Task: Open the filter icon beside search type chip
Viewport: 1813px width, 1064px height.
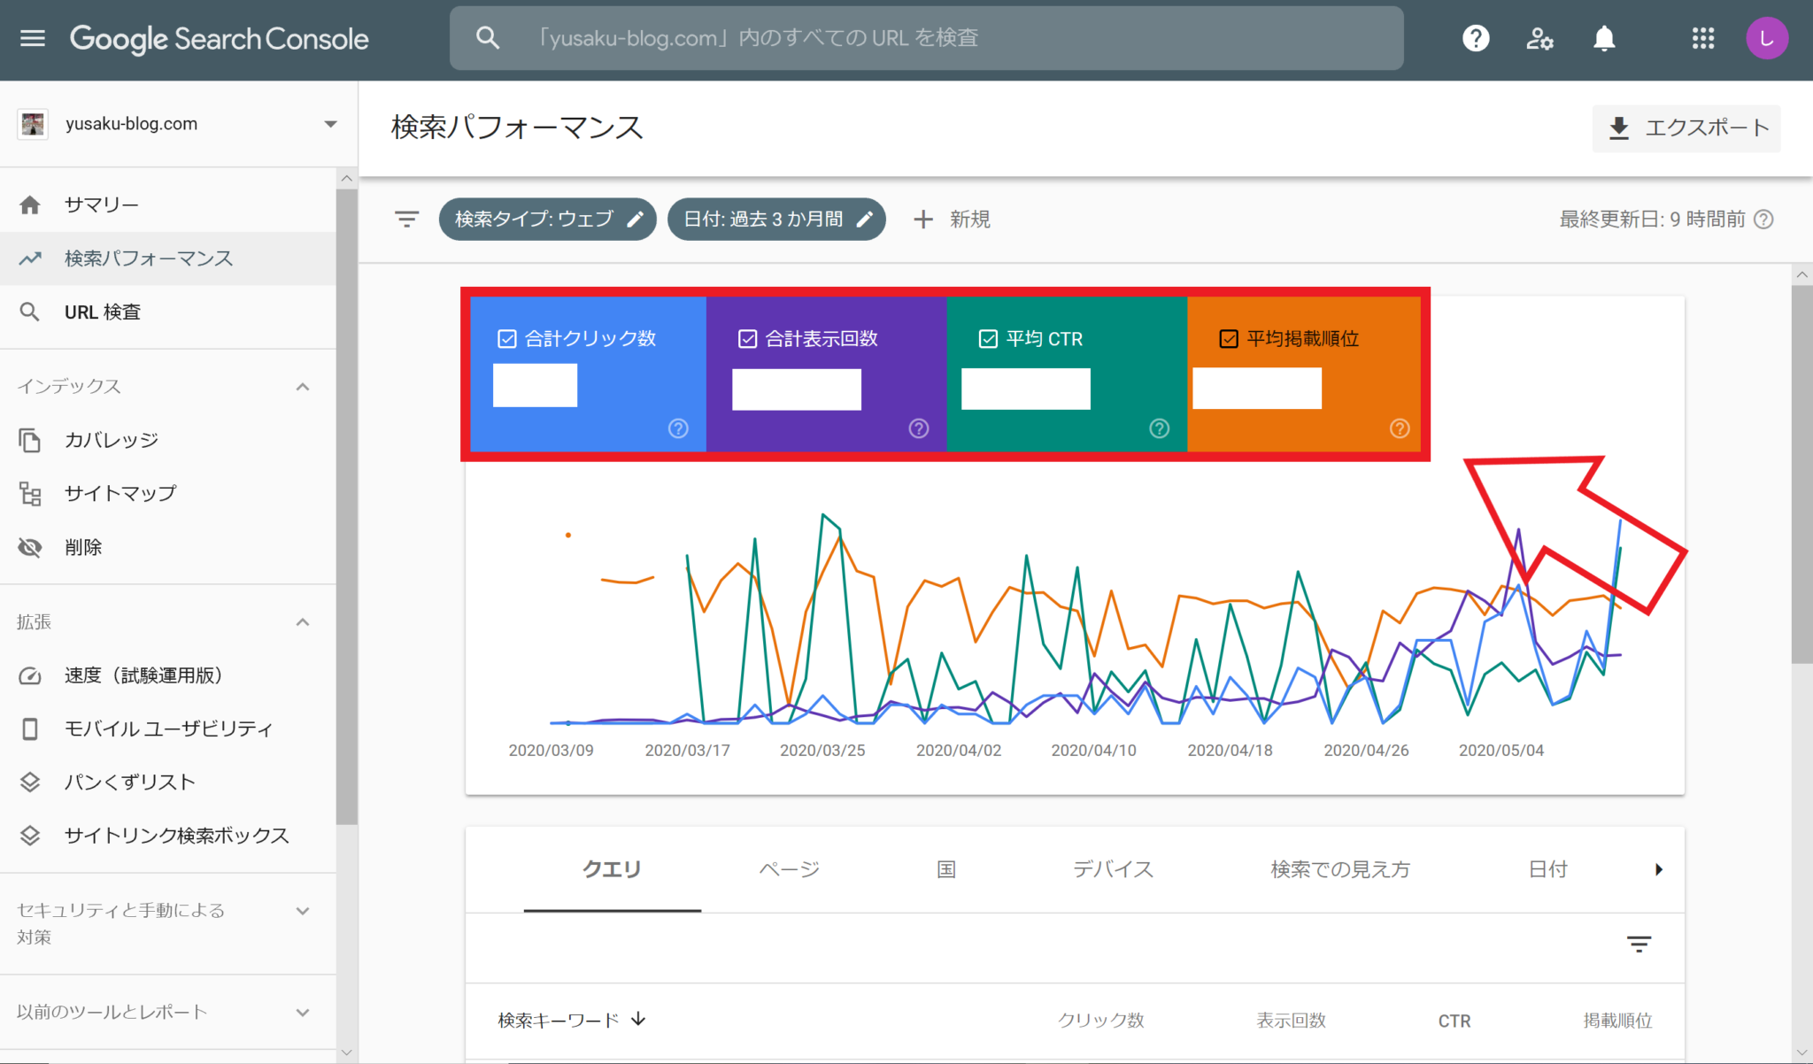Action: 405,219
